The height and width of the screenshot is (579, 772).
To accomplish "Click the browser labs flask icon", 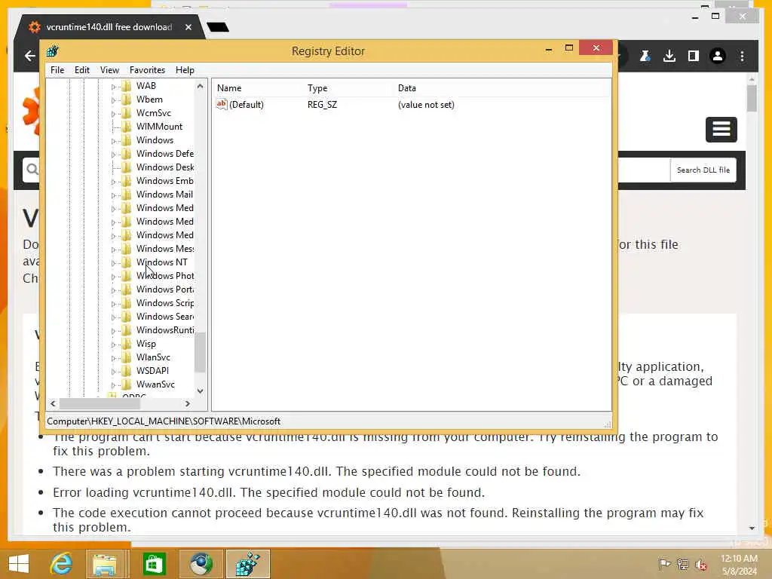I will point(645,56).
